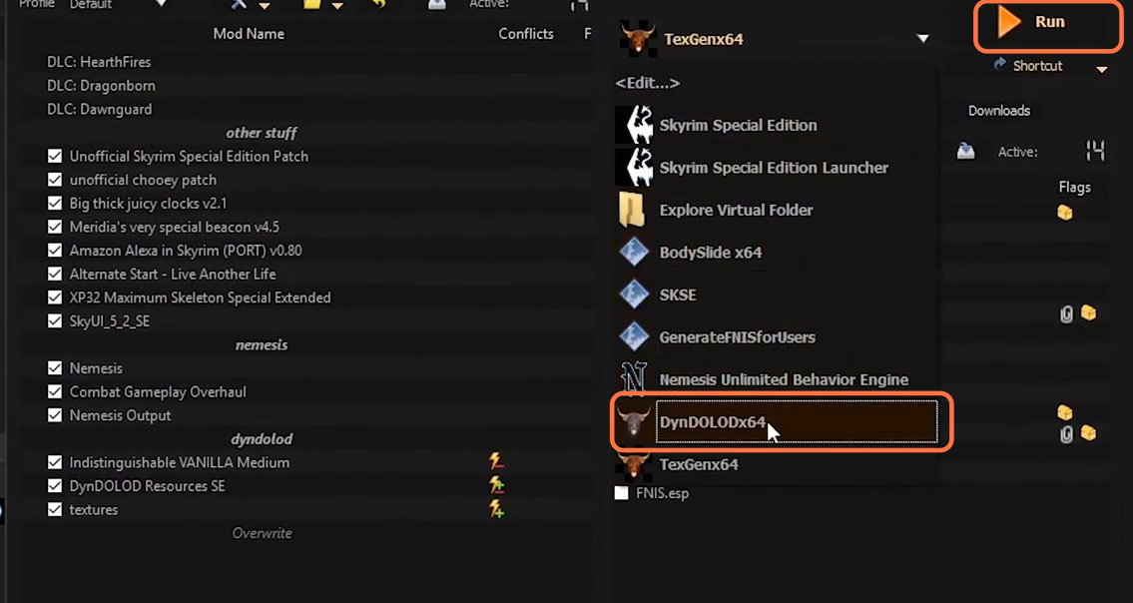The height and width of the screenshot is (603, 1133).
Task: Uncheck Amazon Alexa in Skyrim (PORT) v0.80
Action: click(54, 251)
